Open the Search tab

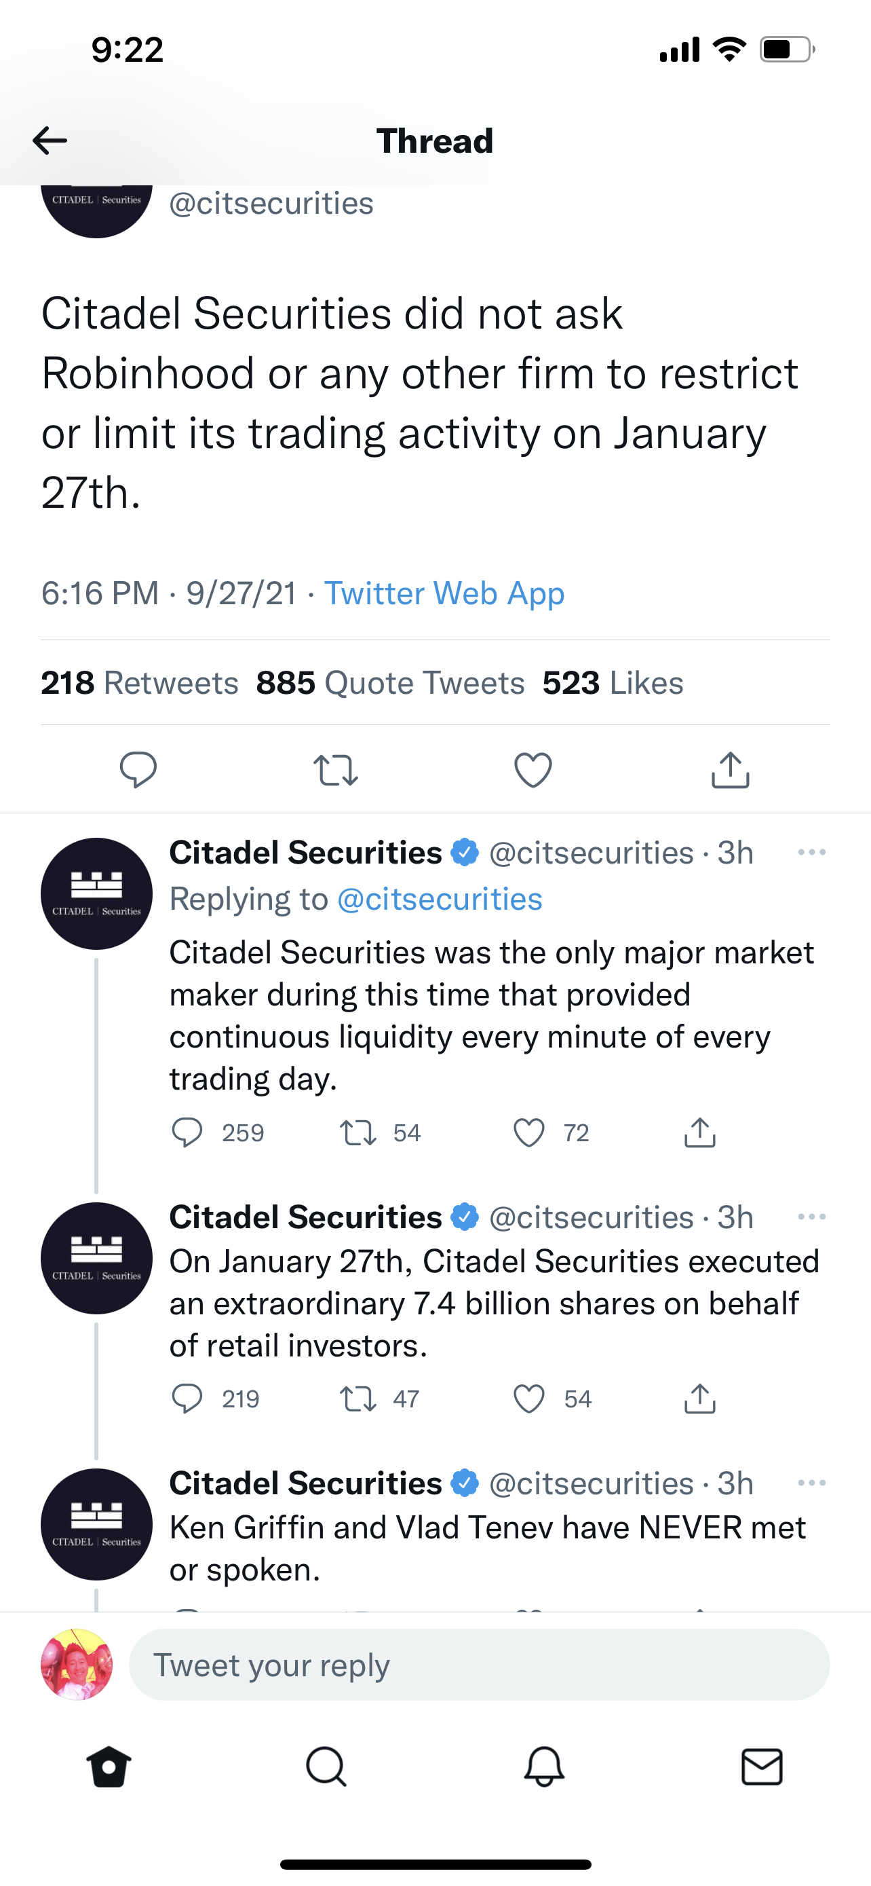click(326, 1767)
